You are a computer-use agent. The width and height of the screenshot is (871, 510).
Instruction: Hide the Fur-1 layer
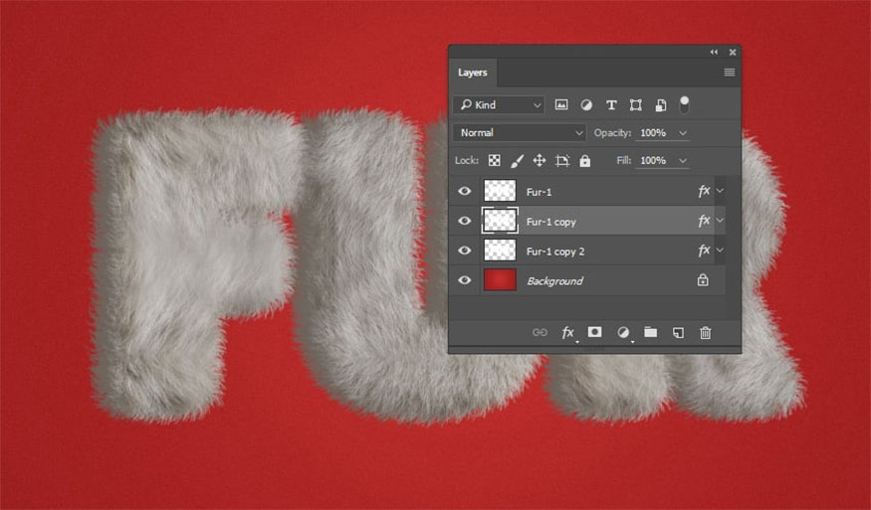[x=464, y=191]
